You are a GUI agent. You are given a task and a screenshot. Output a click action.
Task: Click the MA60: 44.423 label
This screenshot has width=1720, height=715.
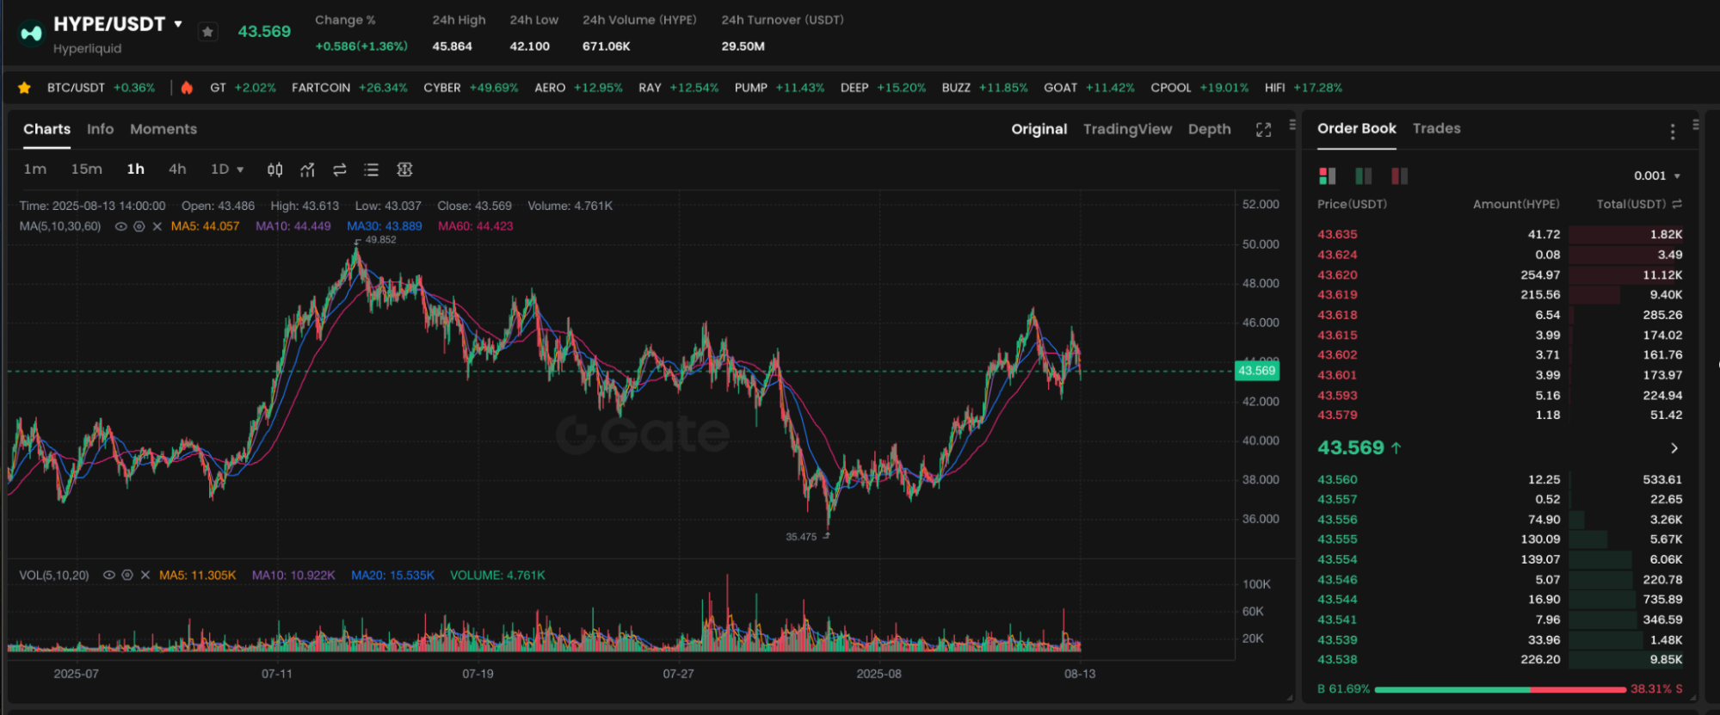[475, 226]
